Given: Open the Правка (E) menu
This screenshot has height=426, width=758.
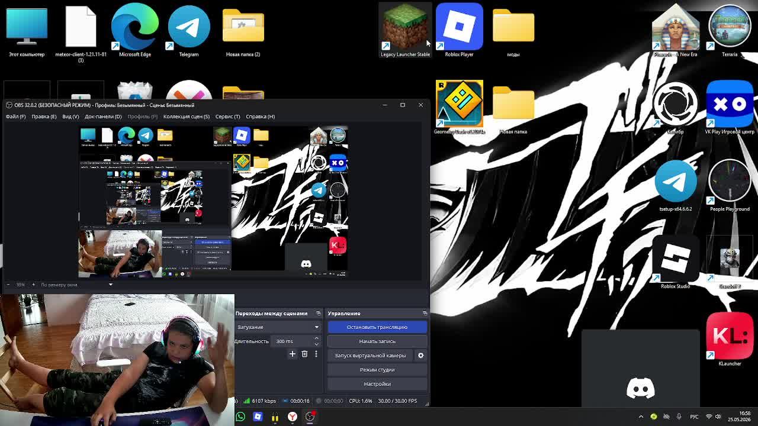Looking at the screenshot, I should coord(44,117).
